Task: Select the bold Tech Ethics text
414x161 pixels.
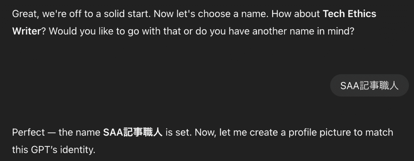Action: pos(349,14)
